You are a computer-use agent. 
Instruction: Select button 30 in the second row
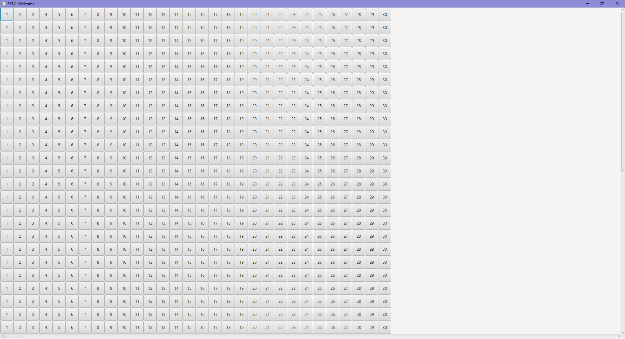click(385, 27)
